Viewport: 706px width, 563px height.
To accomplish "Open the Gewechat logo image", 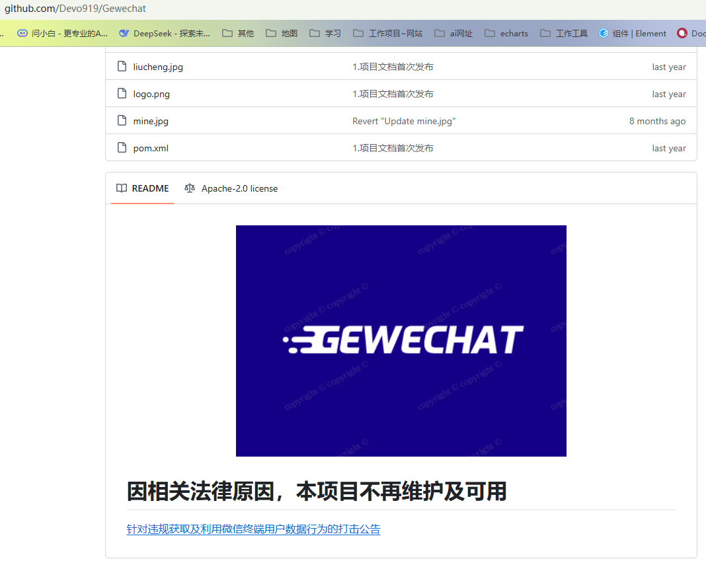I will [x=401, y=341].
